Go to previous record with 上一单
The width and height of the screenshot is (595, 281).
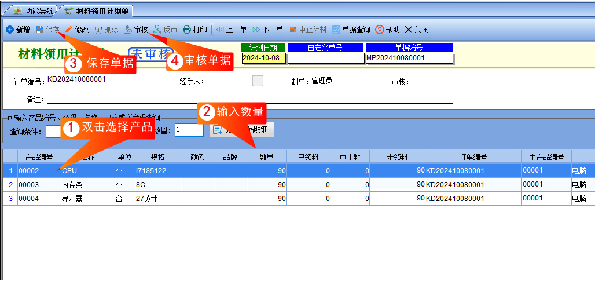(x=232, y=30)
